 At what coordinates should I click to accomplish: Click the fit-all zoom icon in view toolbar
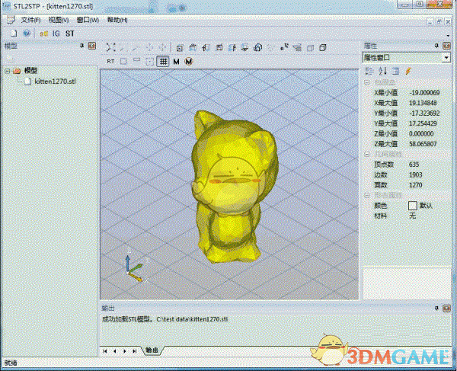pyautogui.click(x=111, y=47)
